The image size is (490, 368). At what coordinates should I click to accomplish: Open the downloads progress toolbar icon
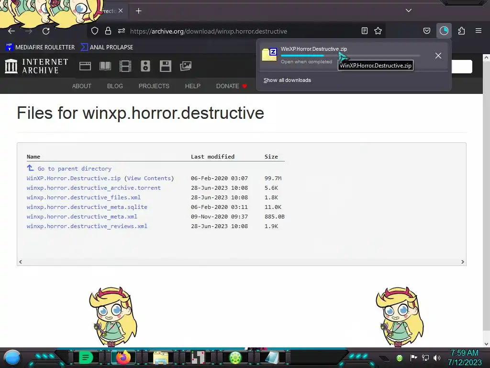tap(444, 31)
